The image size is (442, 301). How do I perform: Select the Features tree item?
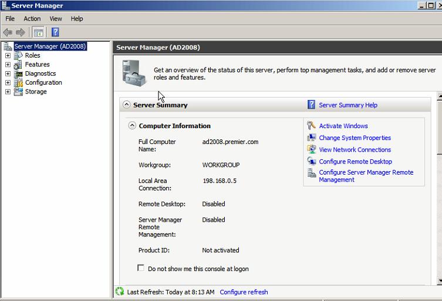click(37, 65)
